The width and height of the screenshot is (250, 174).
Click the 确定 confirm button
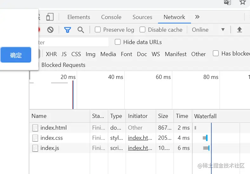coord(16,55)
